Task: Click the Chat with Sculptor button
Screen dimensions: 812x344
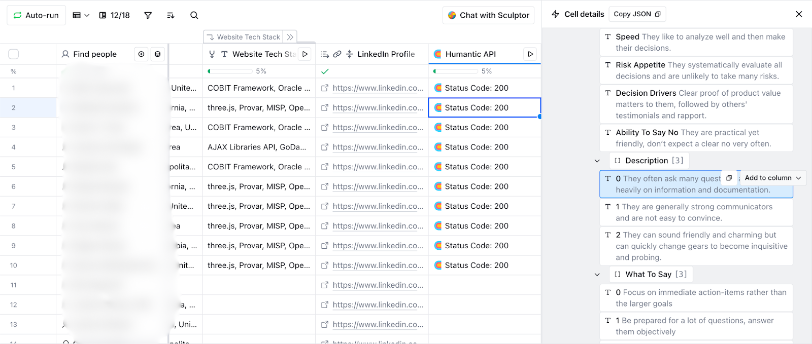Action: point(488,15)
